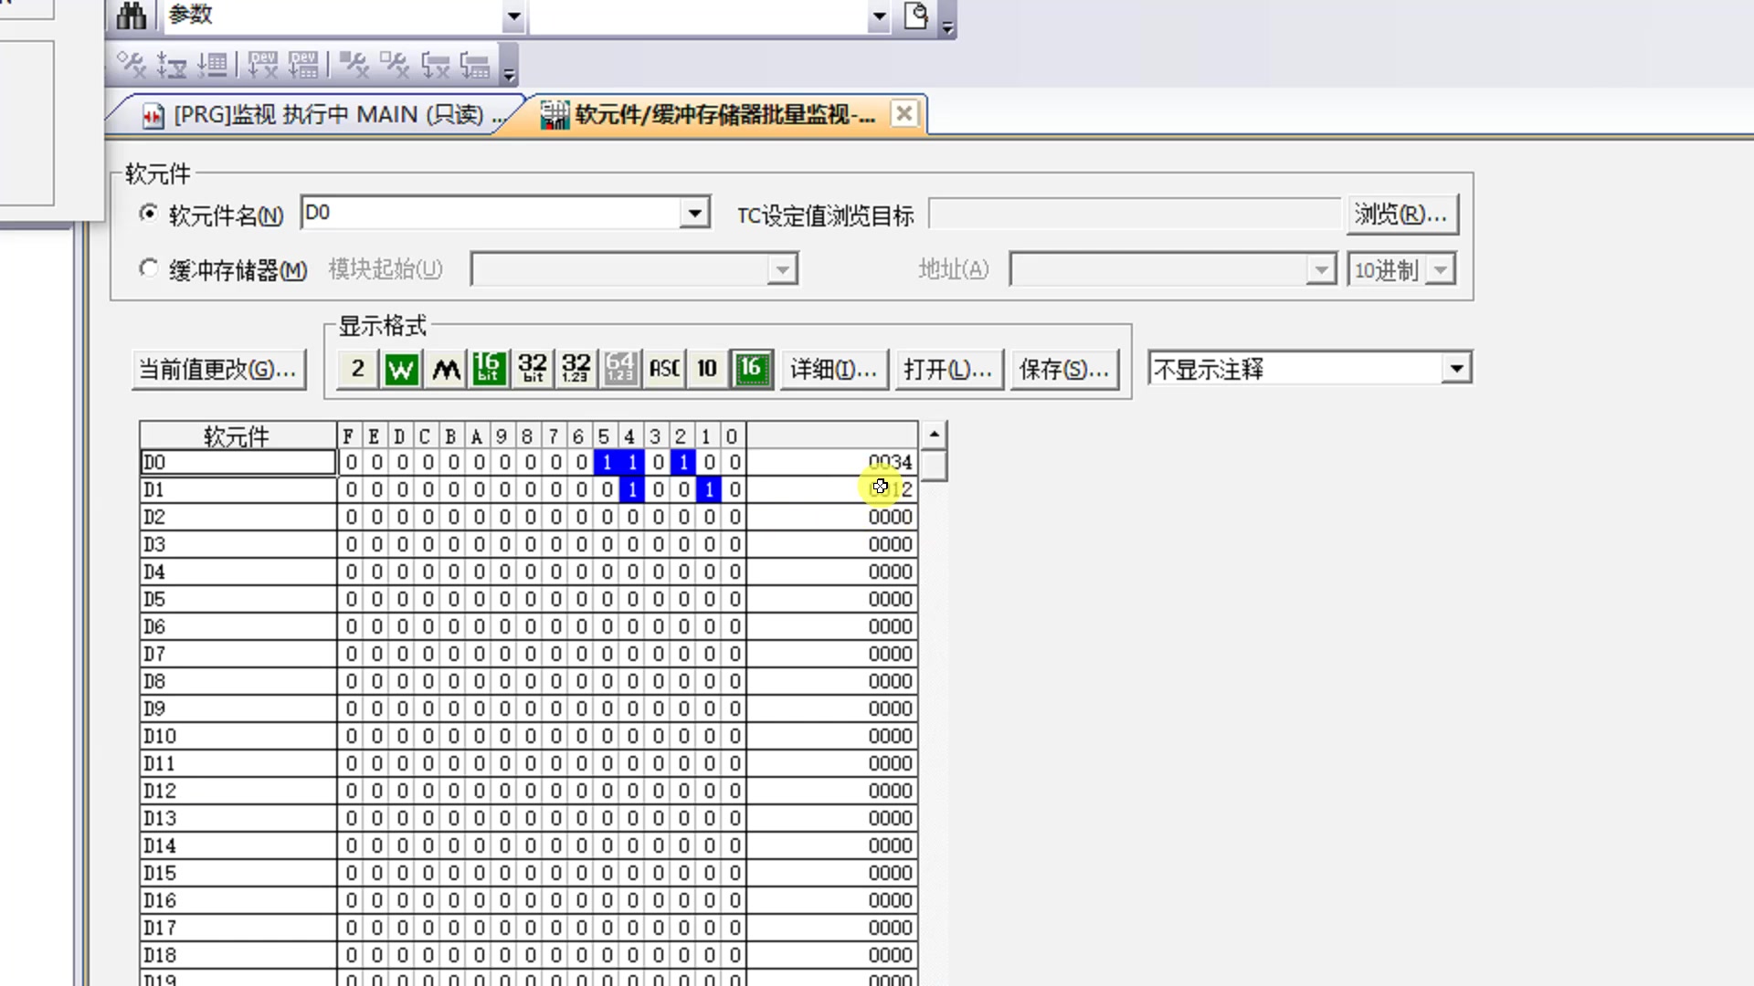Open the top toolbar options arrow
Image resolution: width=1754 pixels, height=986 pixels.
947,27
